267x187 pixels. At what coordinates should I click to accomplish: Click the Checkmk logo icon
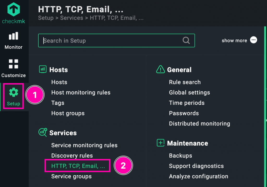14,9
